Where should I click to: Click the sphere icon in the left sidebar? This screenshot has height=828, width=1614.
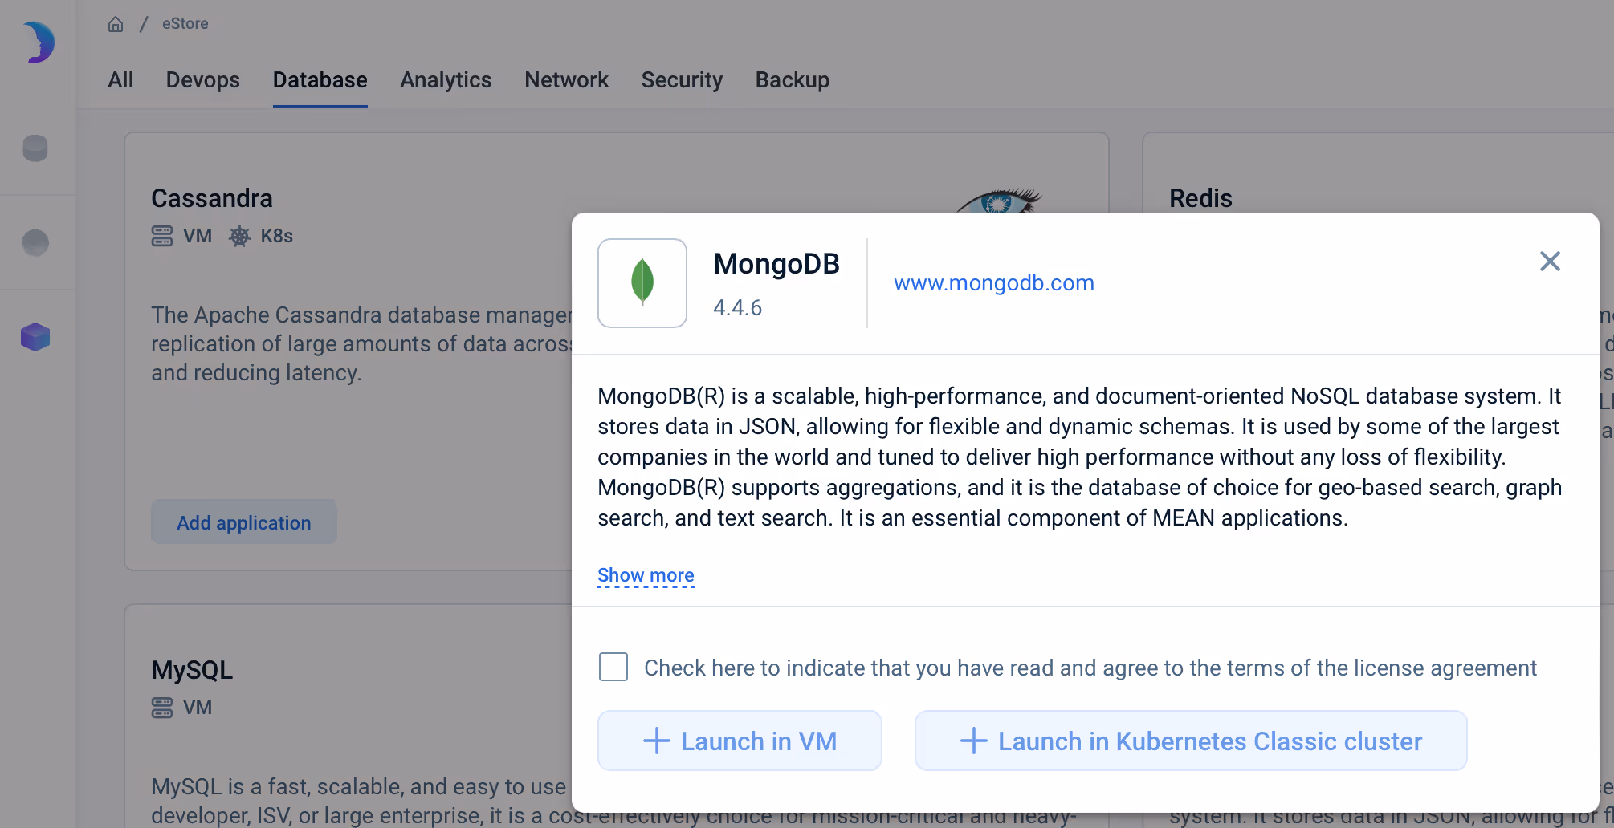pos(34,241)
